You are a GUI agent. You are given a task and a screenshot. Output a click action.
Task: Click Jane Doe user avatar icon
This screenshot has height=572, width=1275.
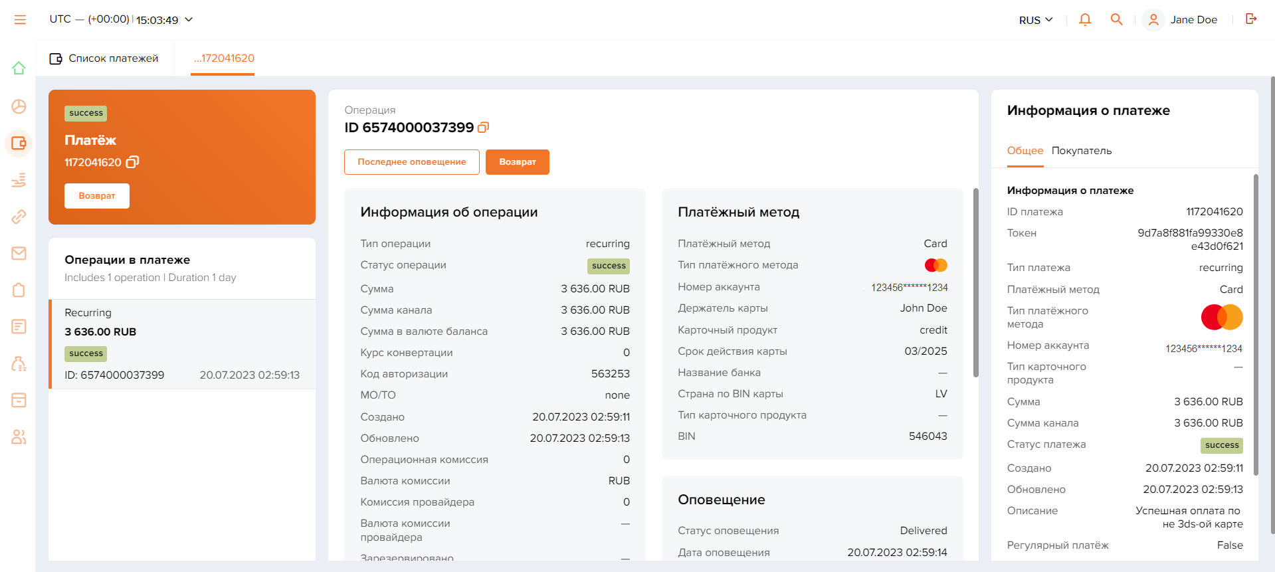tap(1153, 20)
